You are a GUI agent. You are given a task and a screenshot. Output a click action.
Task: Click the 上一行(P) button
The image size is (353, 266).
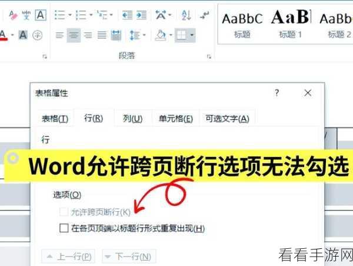coord(68,257)
